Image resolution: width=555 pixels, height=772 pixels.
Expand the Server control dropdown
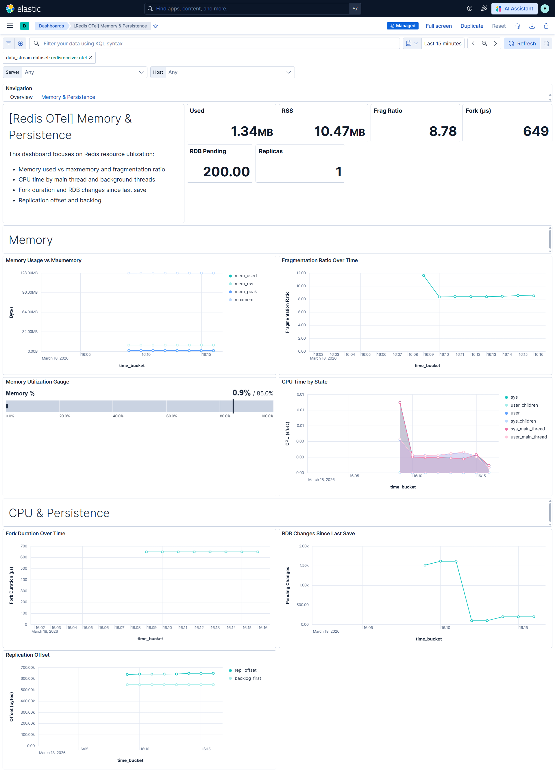coord(84,72)
